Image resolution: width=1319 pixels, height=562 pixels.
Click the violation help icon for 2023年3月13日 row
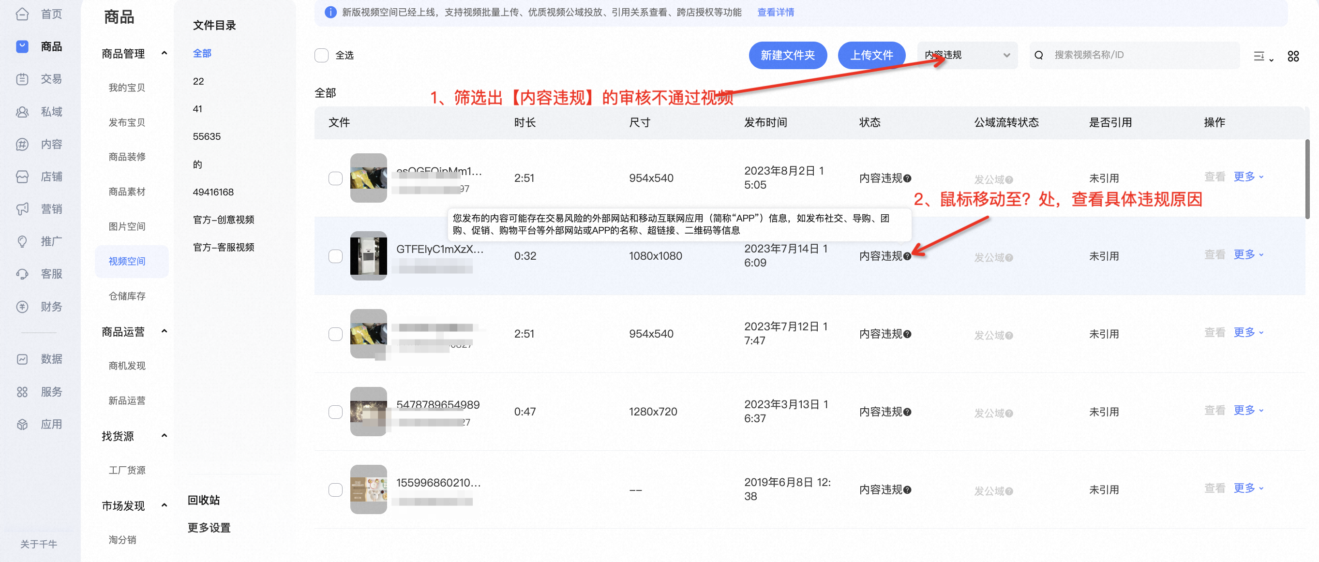click(x=907, y=412)
